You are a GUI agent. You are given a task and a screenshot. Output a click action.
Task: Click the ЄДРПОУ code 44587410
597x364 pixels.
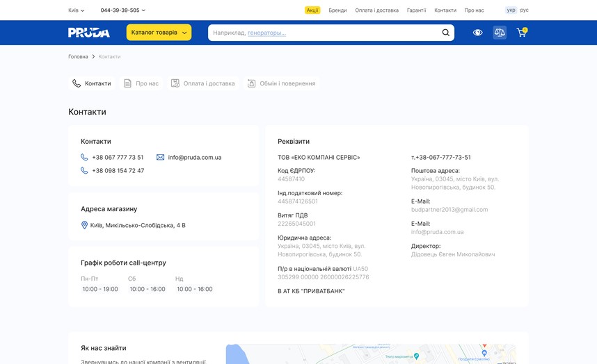click(x=292, y=179)
